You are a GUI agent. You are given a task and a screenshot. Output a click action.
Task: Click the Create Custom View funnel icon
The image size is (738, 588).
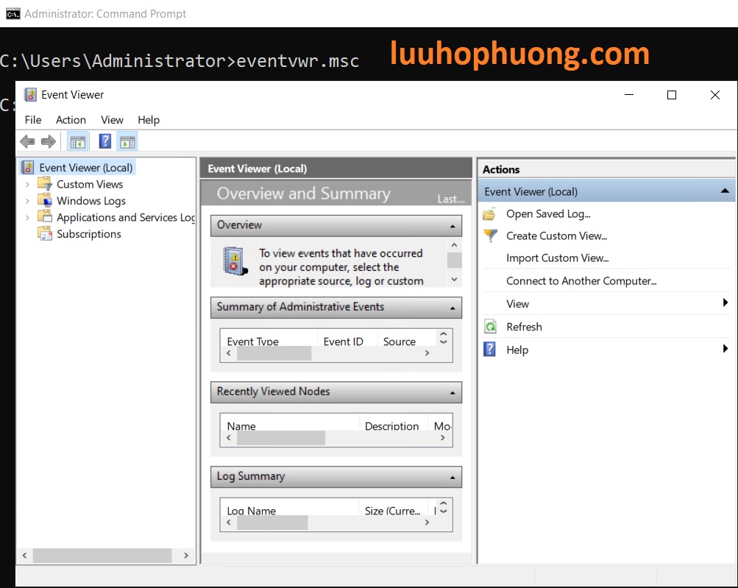pyautogui.click(x=490, y=236)
